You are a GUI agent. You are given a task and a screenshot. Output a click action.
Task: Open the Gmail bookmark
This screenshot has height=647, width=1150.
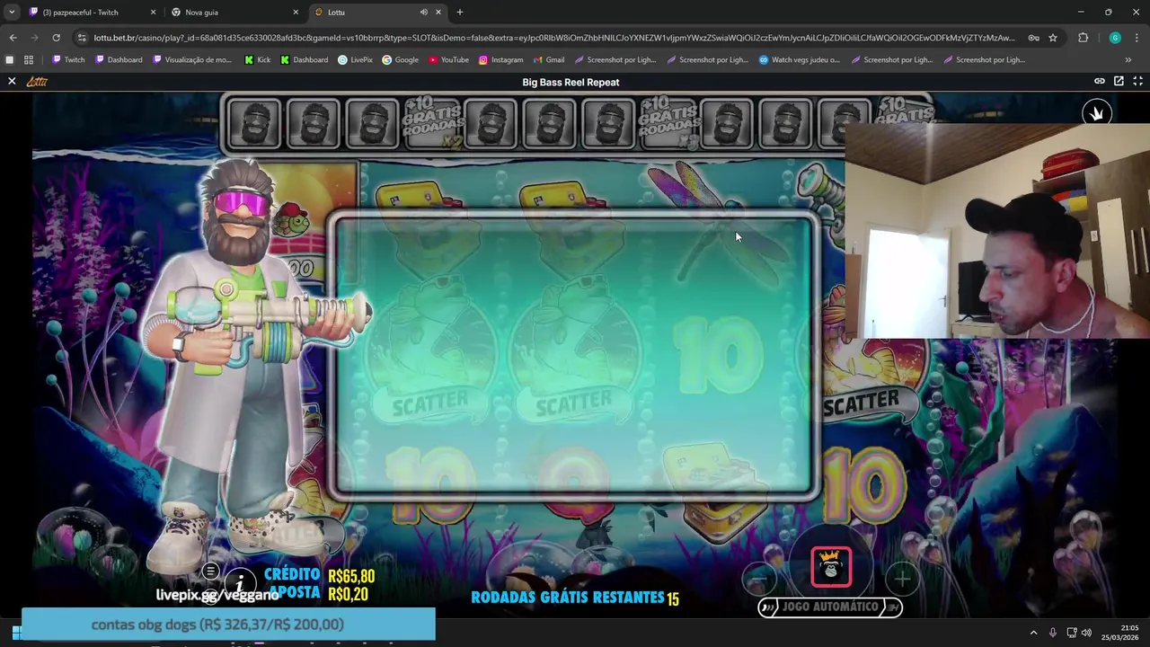(548, 60)
